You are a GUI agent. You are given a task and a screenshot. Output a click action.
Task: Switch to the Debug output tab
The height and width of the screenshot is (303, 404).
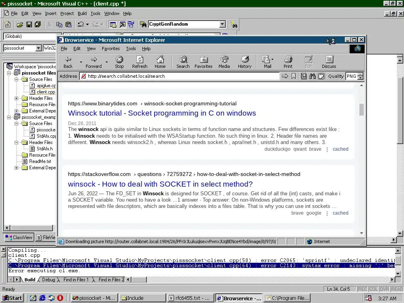49,280
